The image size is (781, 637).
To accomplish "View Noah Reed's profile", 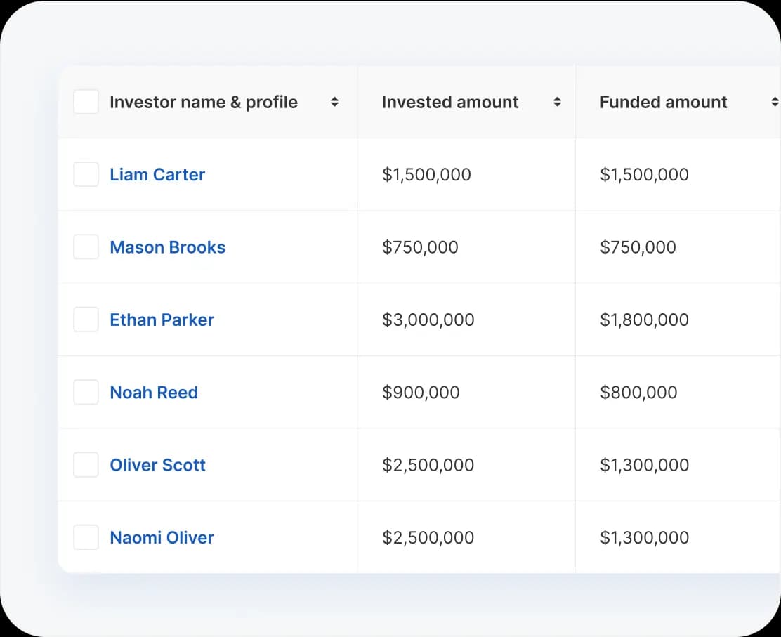I will click(154, 393).
